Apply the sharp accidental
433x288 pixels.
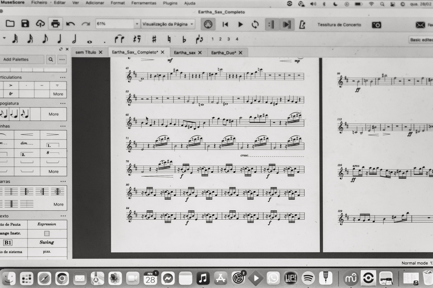coord(154,39)
